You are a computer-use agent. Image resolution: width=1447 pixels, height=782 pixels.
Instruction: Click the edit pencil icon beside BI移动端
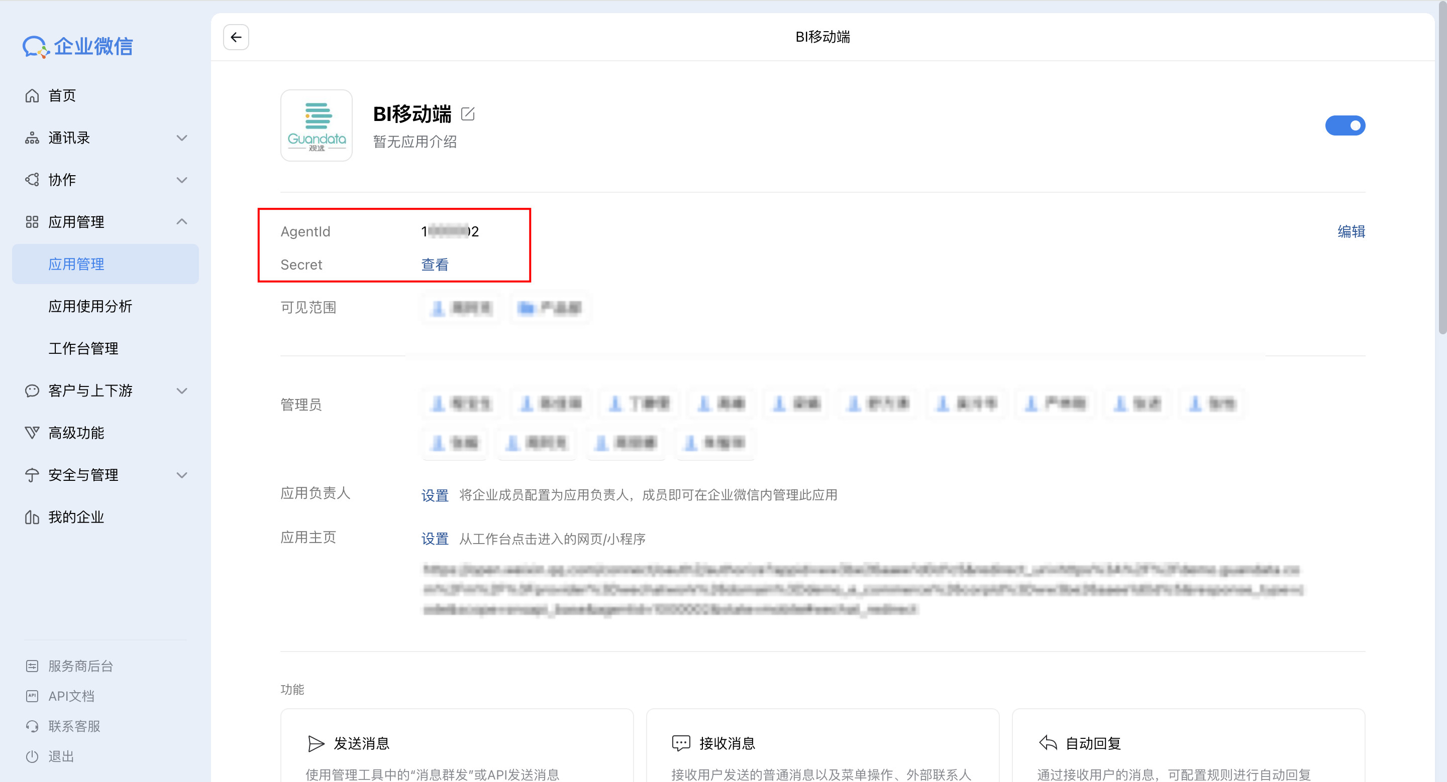[x=467, y=114]
